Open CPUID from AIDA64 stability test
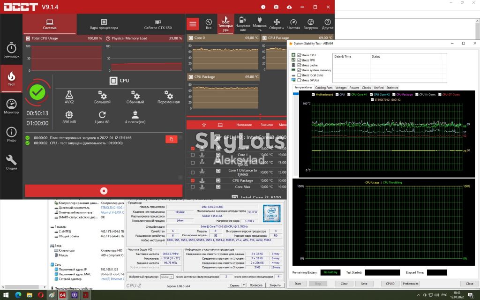This screenshot has height=300, width=480. click(x=390, y=284)
